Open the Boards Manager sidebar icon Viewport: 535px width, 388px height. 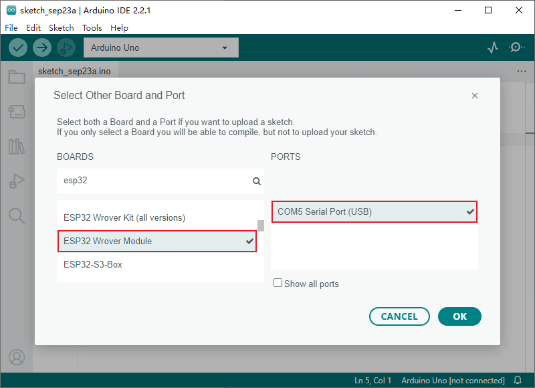(17, 111)
